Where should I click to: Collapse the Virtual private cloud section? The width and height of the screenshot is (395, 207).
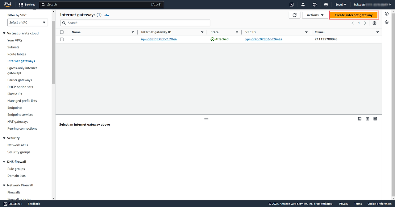[x=4, y=33]
